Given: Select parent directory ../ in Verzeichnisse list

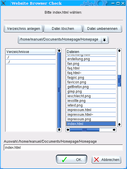Looking at the screenshot, I should coord(31,62).
